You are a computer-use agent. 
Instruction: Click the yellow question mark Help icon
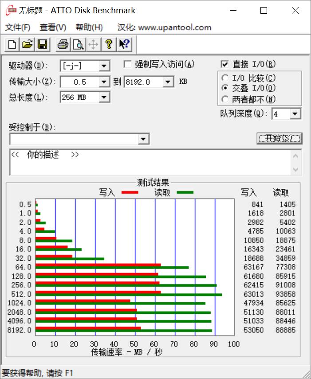tap(109, 44)
